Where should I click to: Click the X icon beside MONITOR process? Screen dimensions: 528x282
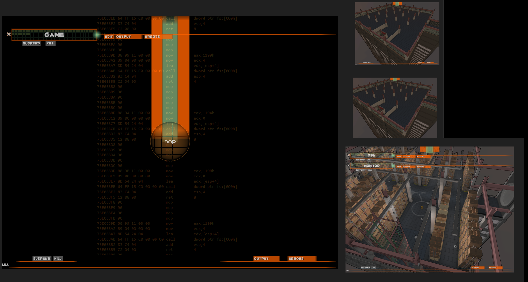click(x=349, y=165)
